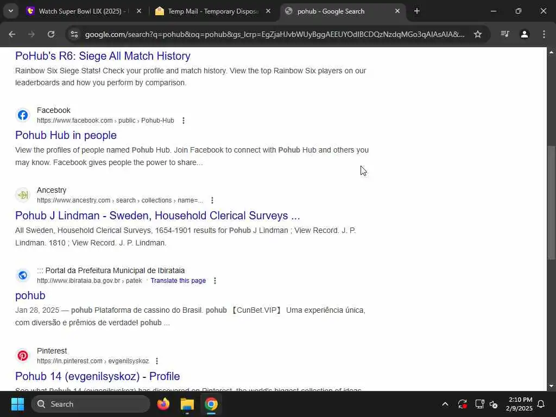Go back to previous page
The width and height of the screenshot is (556, 417).
click(12, 34)
